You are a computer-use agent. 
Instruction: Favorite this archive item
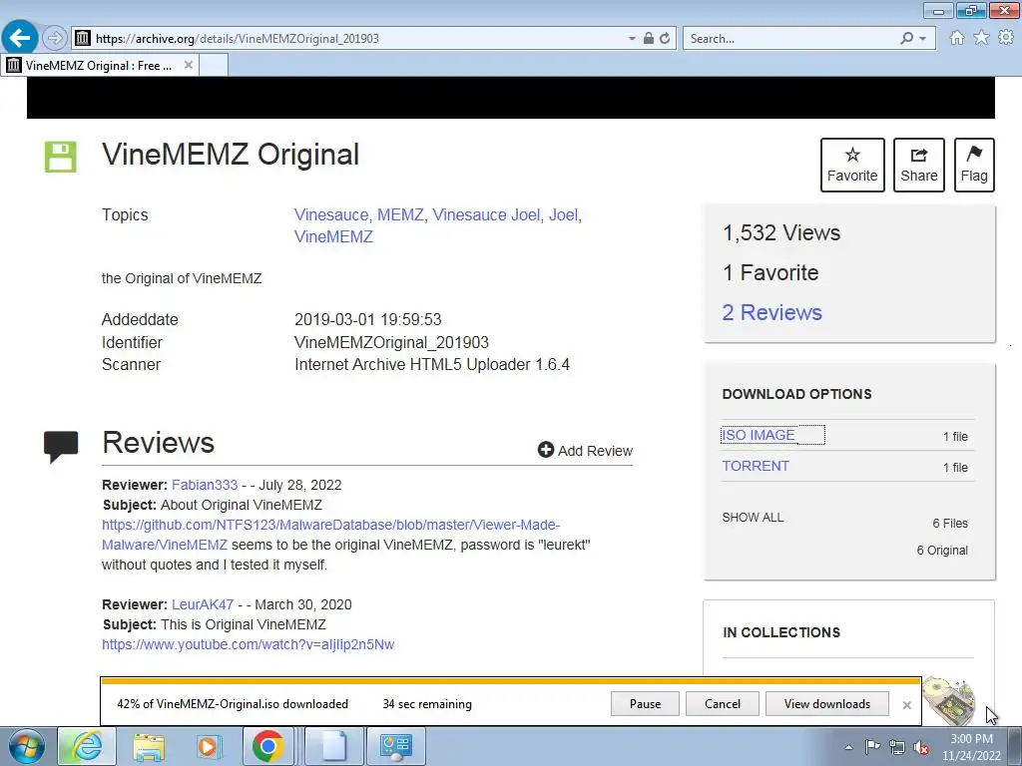(x=852, y=165)
